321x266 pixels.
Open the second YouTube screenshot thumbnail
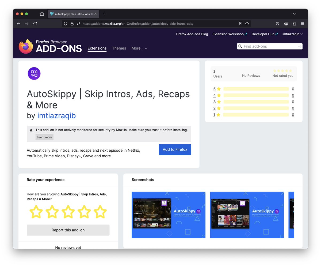click(x=247, y=215)
